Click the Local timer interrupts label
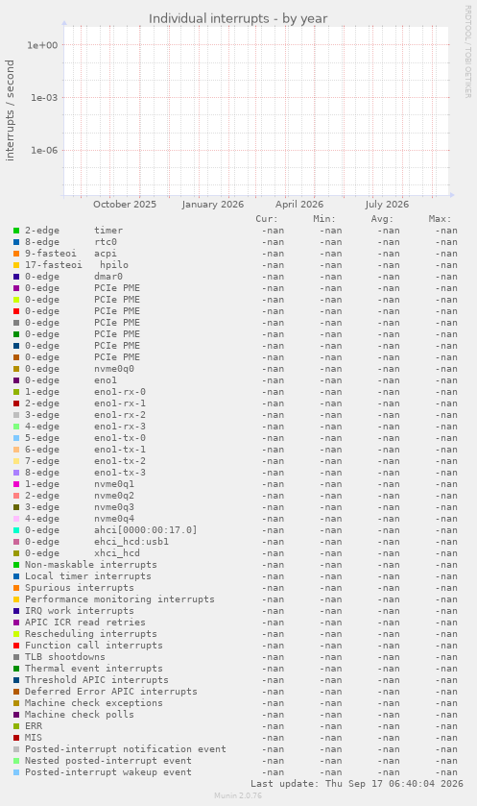Viewport: 477px width, 806px height. coord(87,576)
